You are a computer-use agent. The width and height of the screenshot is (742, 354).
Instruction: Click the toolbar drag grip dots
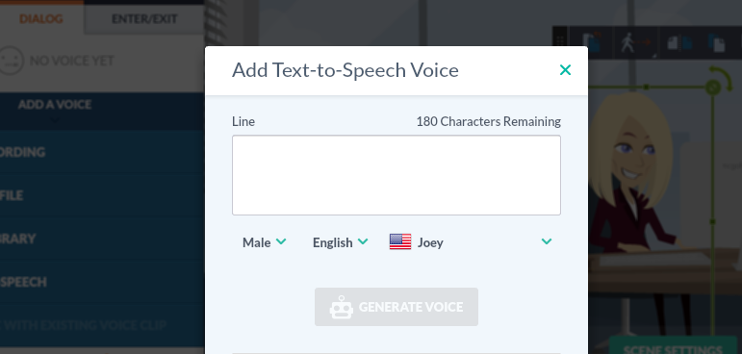point(560,40)
